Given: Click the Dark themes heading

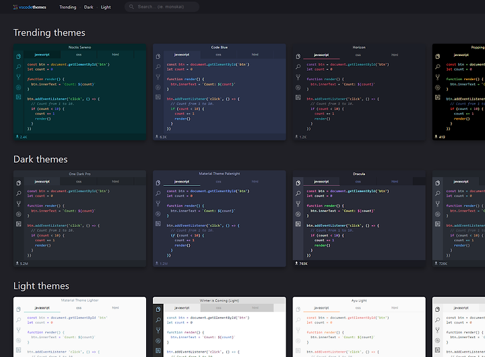Looking at the screenshot, I should pyautogui.click(x=40, y=159).
